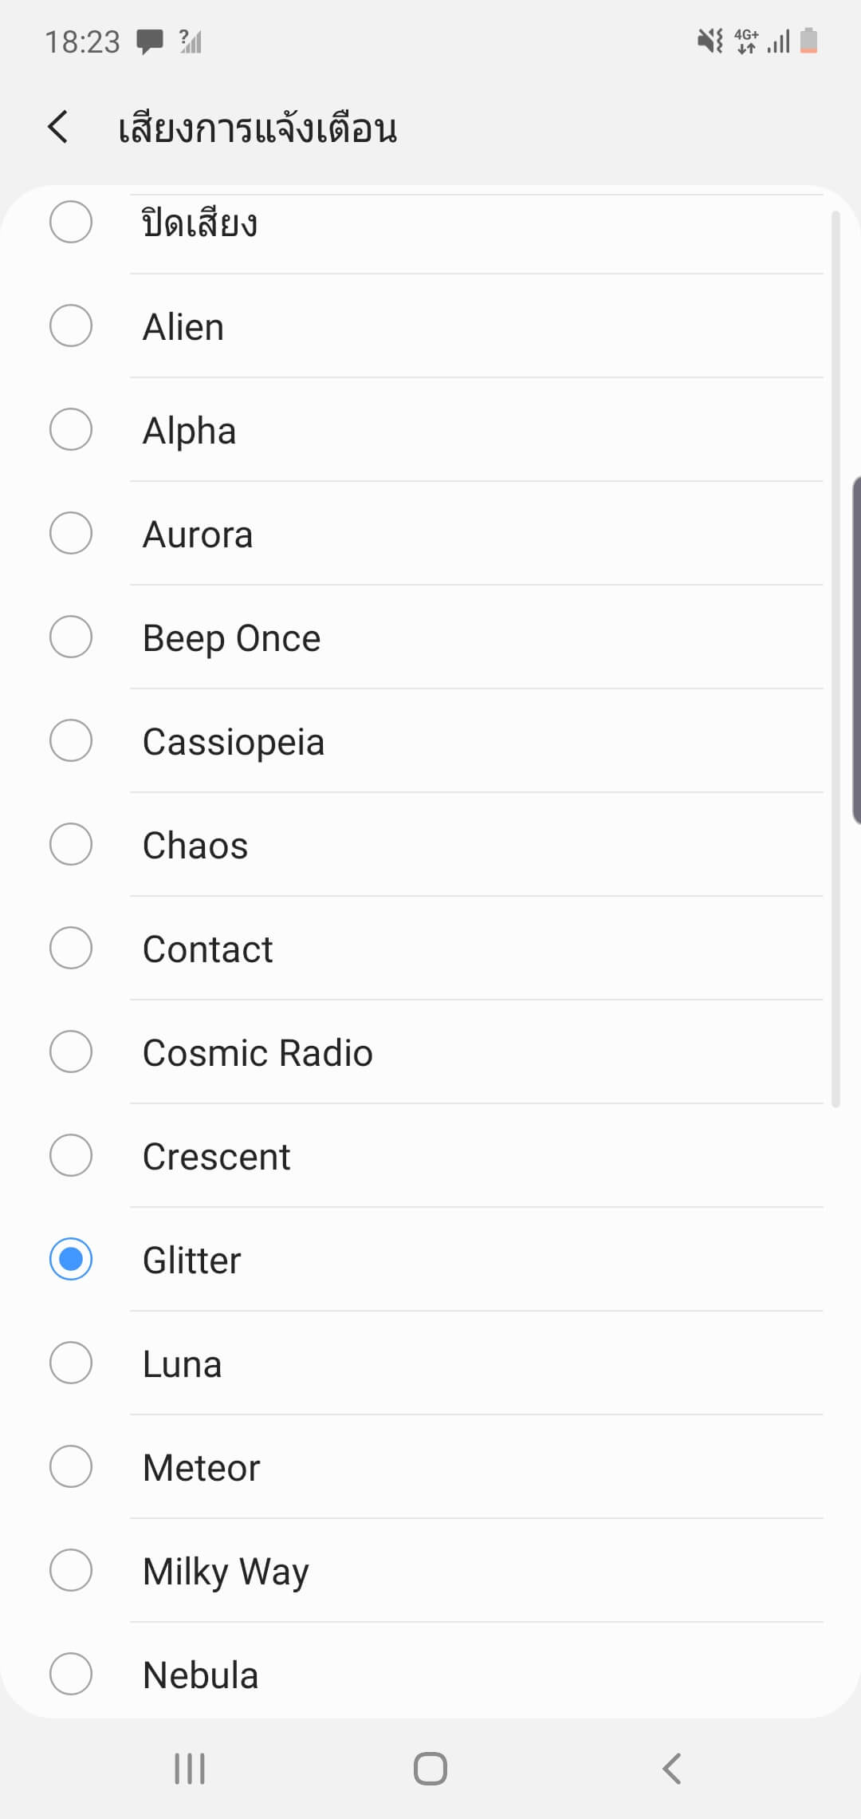Tap the 4G+ network signal icon
The image size is (861, 1819).
point(747,41)
